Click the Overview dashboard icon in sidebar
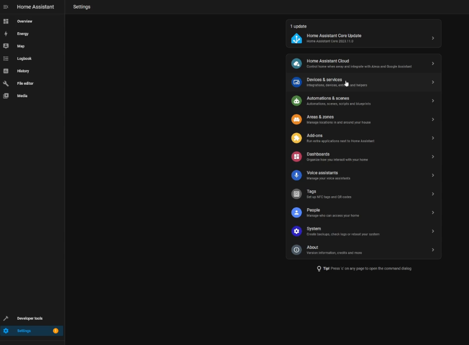Screen dimensions: 469x345 tap(6, 21)
